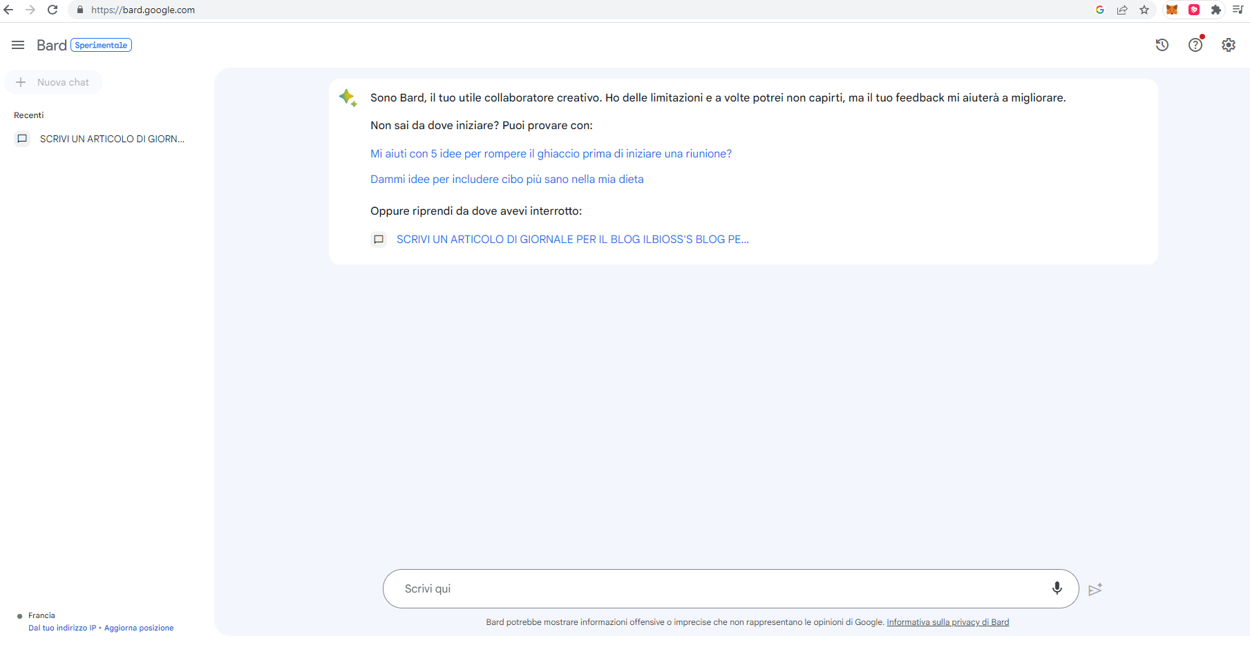Open the hamburger main menu
1250x645 pixels.
[18, 45]
